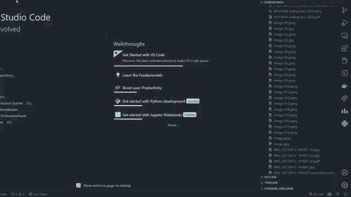Open IMG_20210412_163601 (2).pdf
Screen dimensions: 351x197
pos(297,161)
